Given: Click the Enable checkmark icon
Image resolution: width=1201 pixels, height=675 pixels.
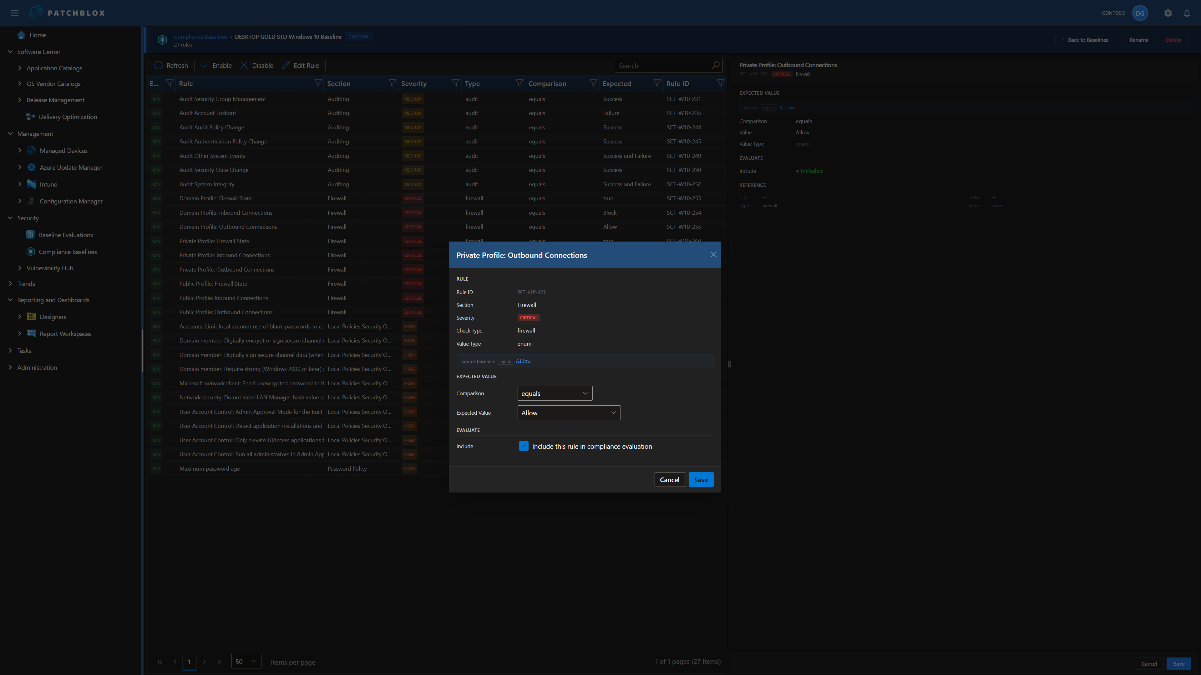Looking at the screenshot, I should (x=204, y=65).
